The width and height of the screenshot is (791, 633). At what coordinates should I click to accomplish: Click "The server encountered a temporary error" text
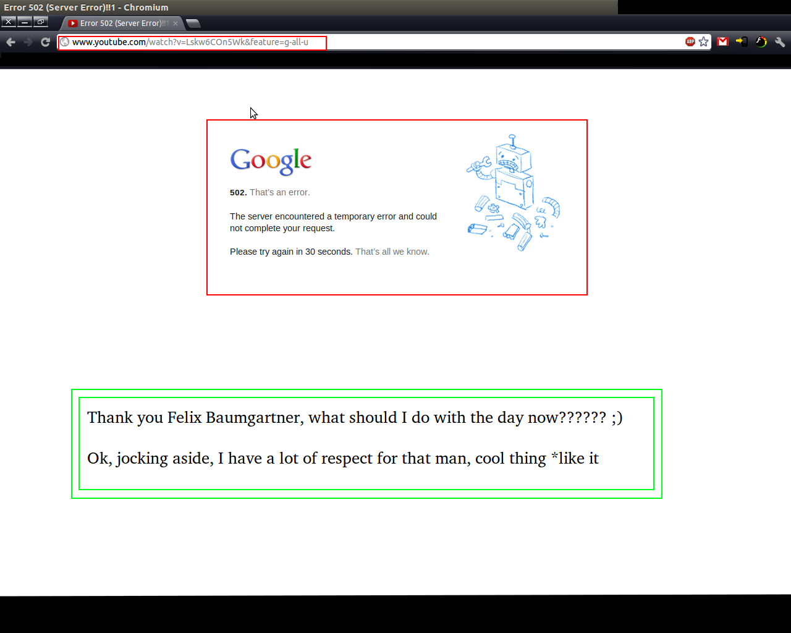click(x=334, y=222)
